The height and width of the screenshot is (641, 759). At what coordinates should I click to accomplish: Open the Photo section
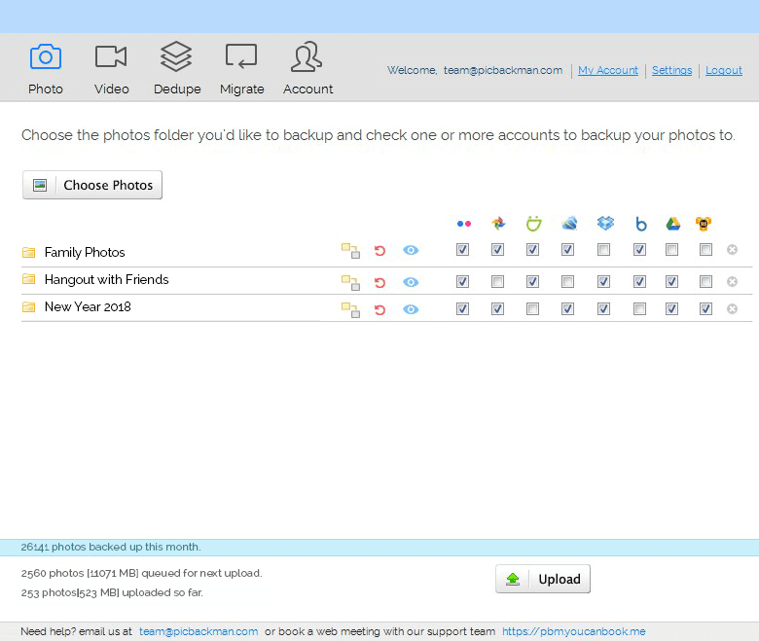pyautogui.click(x=46, y=69)
